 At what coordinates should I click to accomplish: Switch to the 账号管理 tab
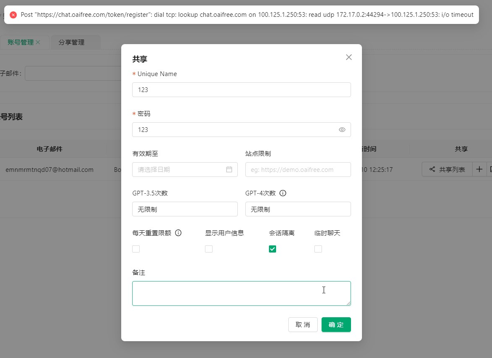click(x=21, y=42)
